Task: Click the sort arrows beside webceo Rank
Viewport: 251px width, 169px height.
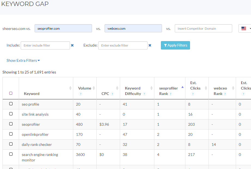Action: click(x=233, y=88)
